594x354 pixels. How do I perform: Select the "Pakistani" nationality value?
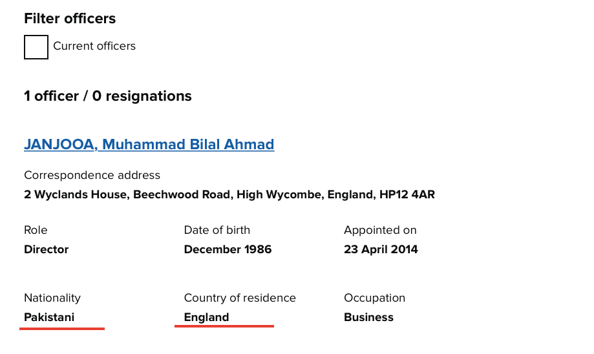[x=49, y=317]
